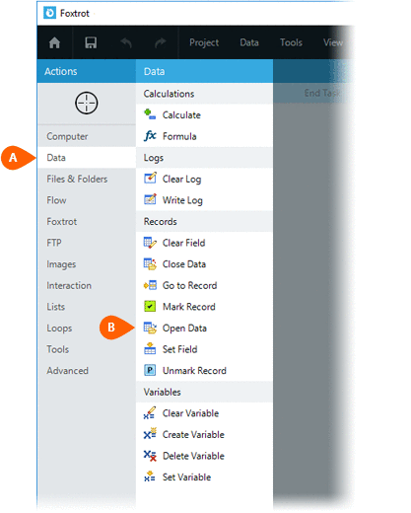
Task: Select the Loops actions category
Action: [x=87, y=329]
